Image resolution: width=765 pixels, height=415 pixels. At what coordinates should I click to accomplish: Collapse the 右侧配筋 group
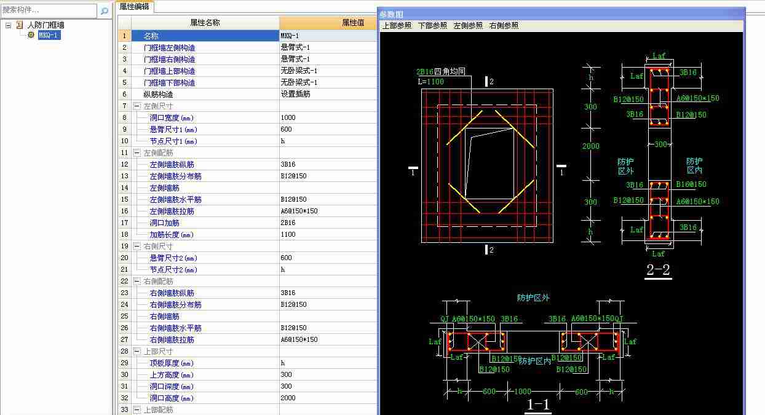[137, 281]
